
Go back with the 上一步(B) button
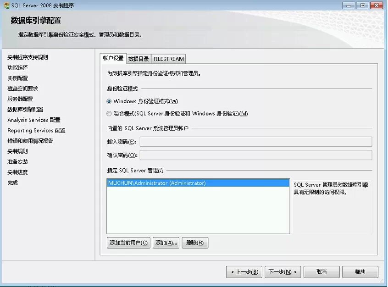click(244, 272)
